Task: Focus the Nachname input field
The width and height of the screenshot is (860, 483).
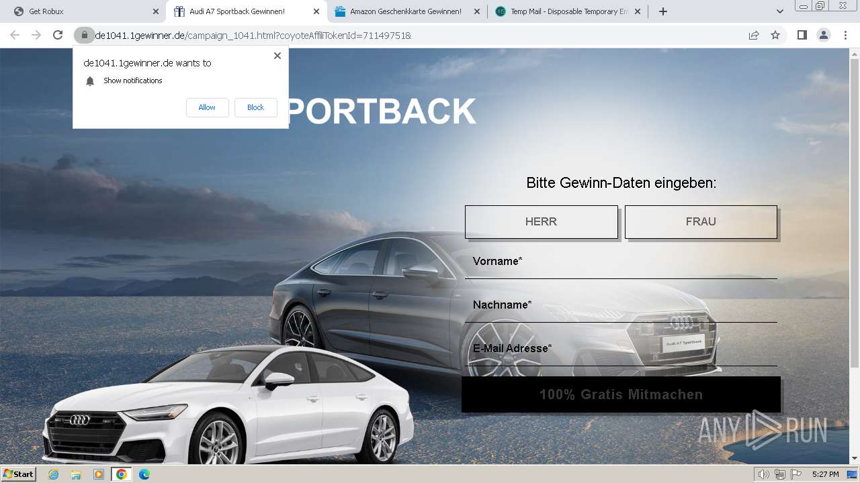Action: click(621, 305)
